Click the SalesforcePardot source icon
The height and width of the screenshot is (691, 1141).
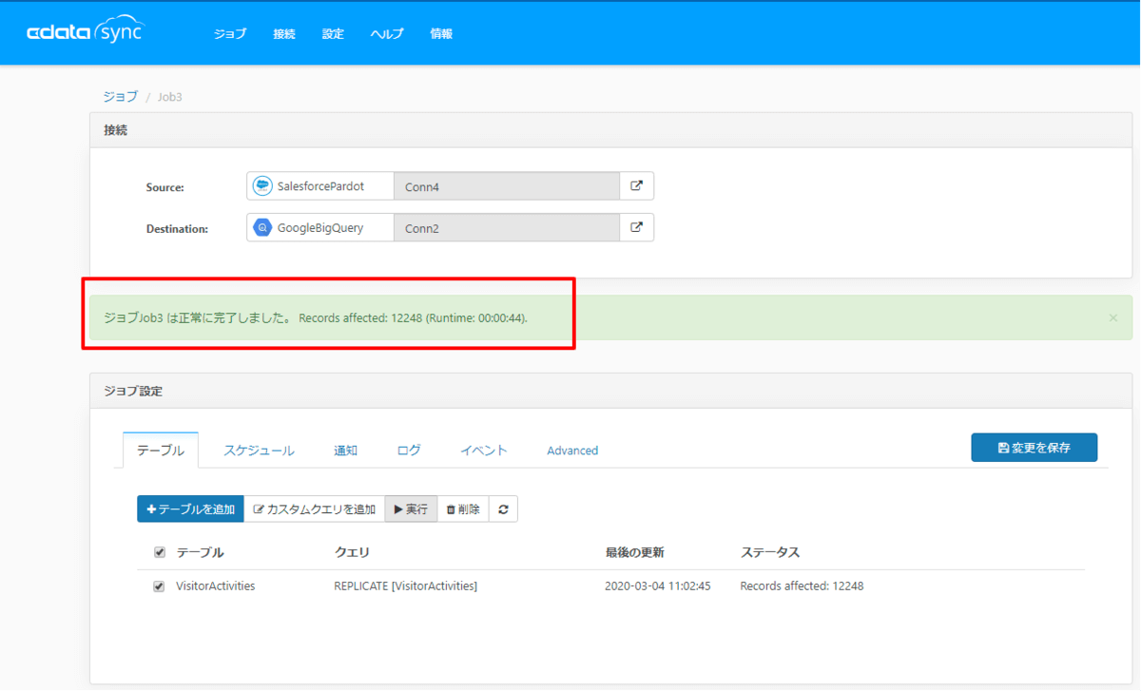click(262, 186)
